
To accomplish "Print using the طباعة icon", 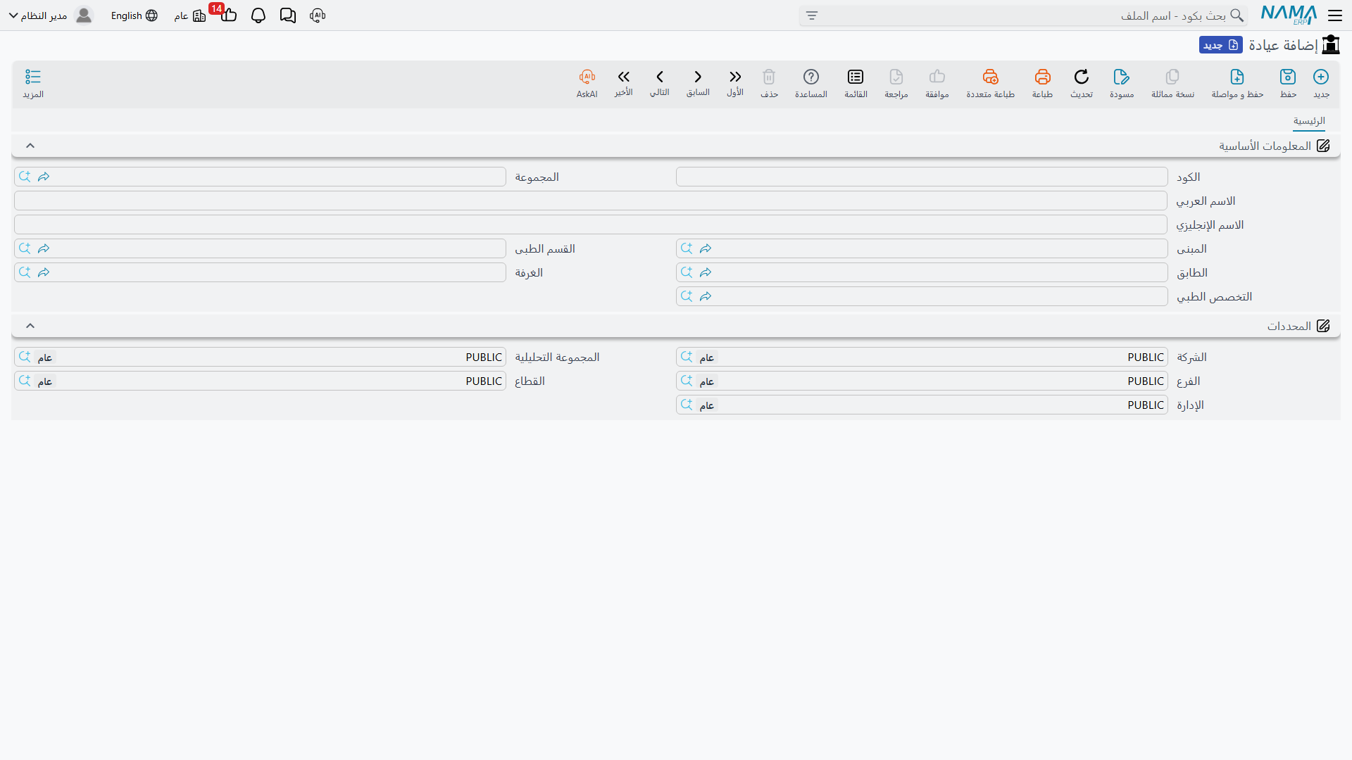I will 1043,77.
